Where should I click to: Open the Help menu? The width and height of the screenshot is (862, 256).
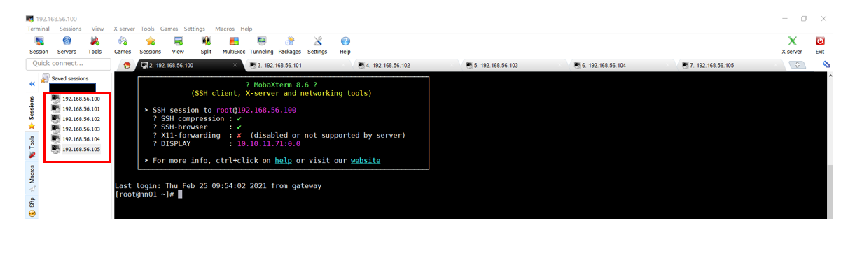[x=246, y=29]
